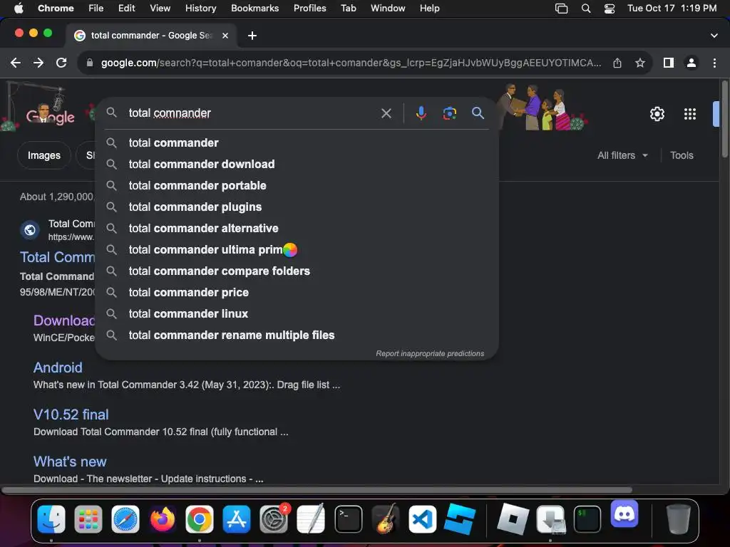Choose suggestion 'total commander alternative'
730x547 pixels.
point(297,229)
